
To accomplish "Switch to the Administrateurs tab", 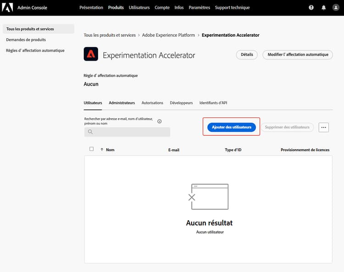I will point(122,103).
